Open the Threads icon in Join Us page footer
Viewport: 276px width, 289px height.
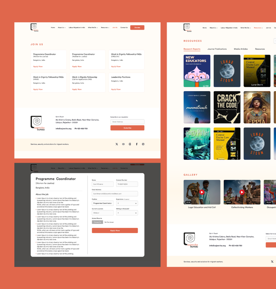click(x=130, y=144)
